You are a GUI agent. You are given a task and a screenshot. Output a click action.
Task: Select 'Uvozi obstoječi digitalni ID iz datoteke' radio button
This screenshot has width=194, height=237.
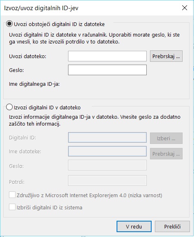9,24
